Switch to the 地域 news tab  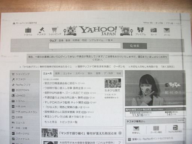tap(118, 73)
